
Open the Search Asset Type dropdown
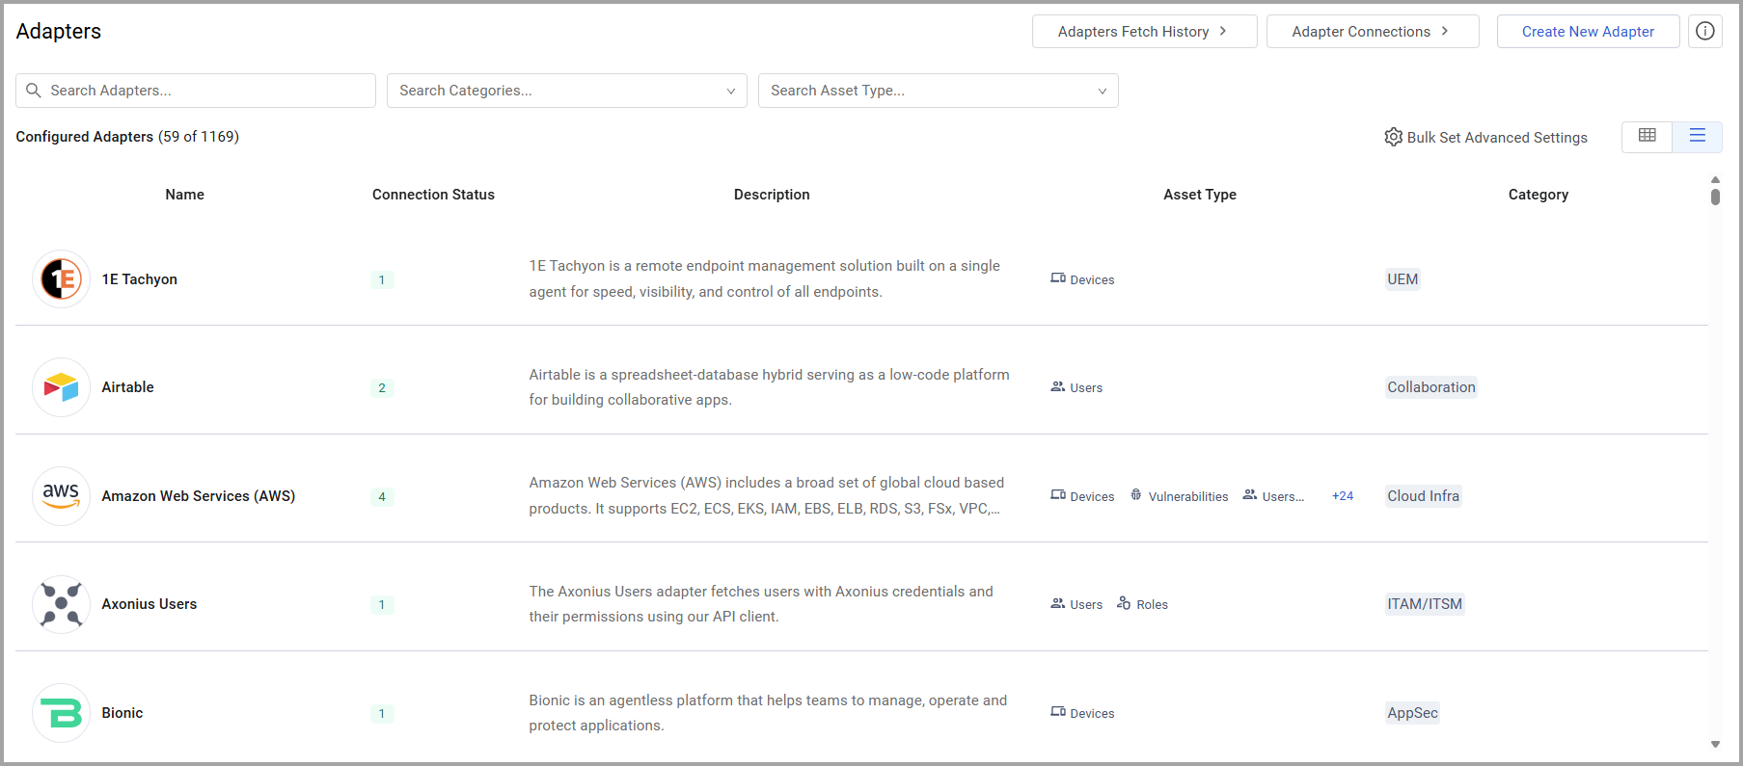click(939, 91)
